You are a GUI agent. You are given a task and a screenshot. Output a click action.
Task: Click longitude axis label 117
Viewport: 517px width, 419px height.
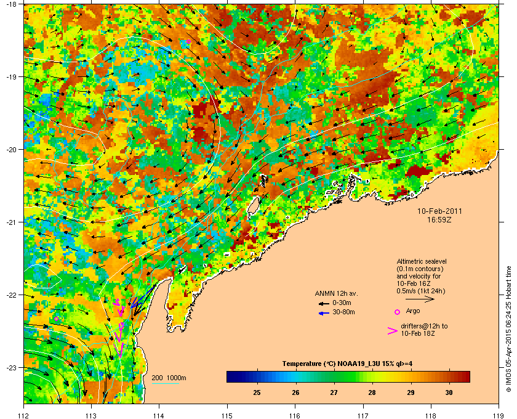click(363, 415)
